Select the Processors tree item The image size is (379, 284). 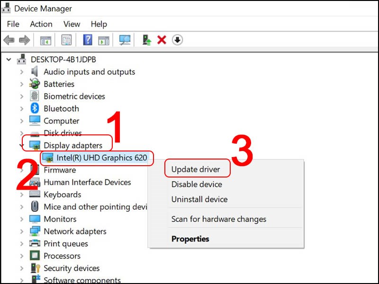tap(62, 256)
